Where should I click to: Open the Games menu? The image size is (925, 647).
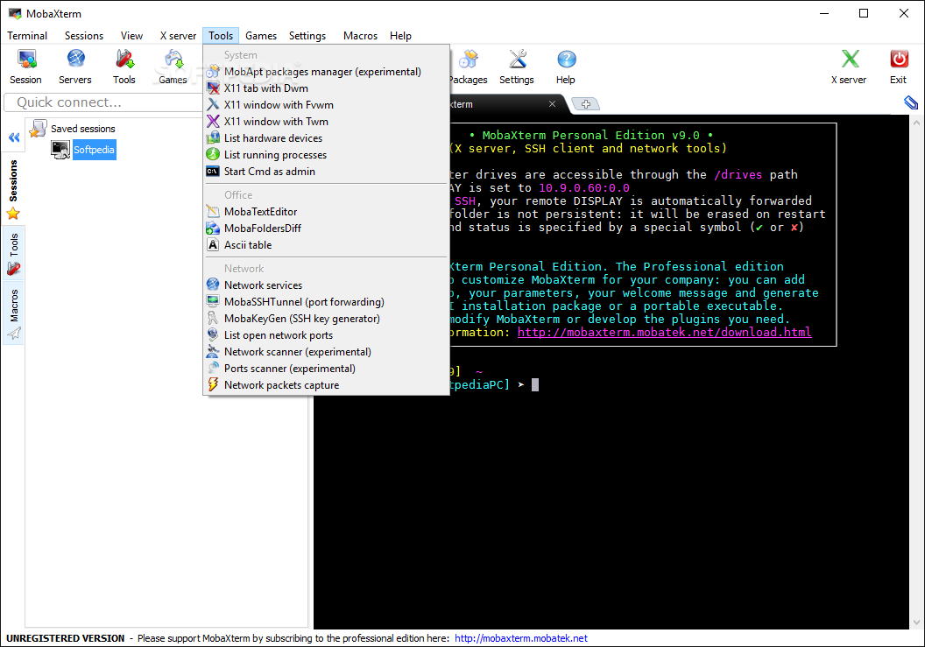pyautogui.click(x=261, y=36)
